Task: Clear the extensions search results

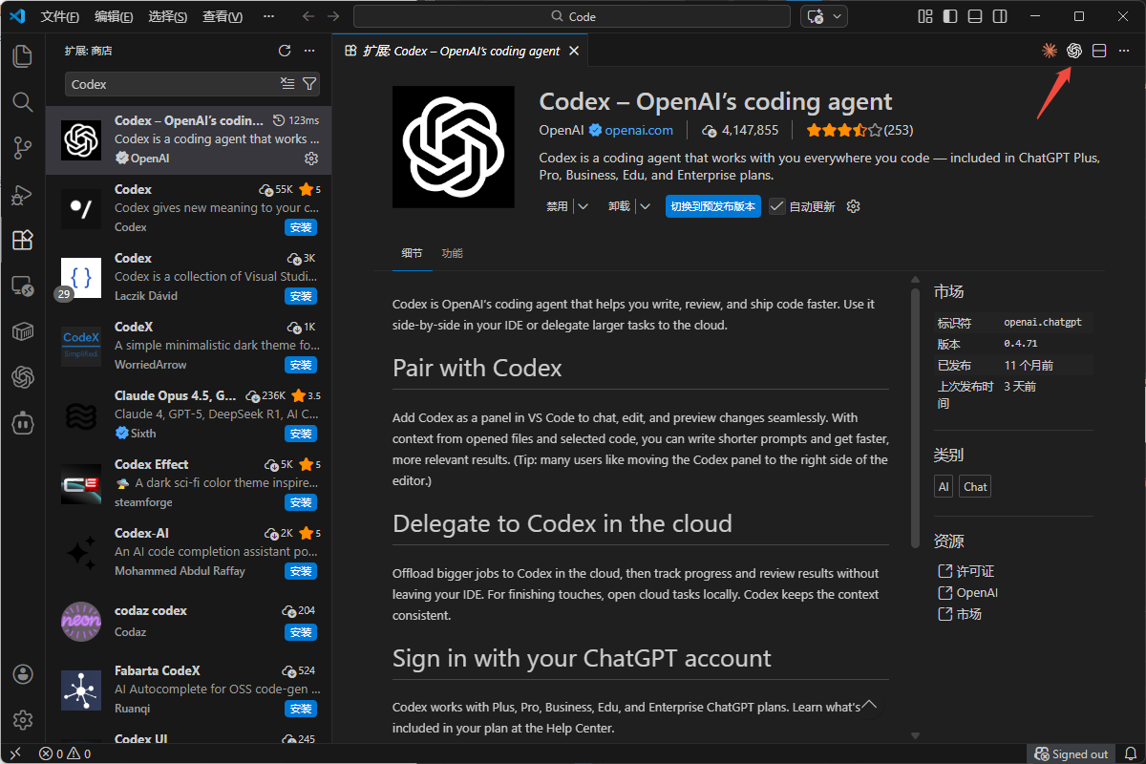Action: pos(287,84)
